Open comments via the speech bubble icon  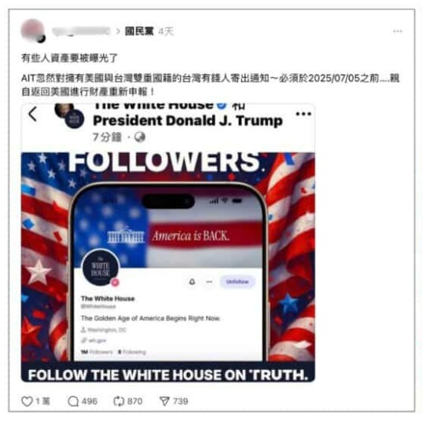click(73, 401)
